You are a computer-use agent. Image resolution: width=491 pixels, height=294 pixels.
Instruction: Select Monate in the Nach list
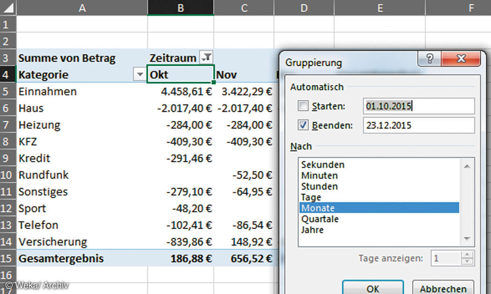[x=379, y=208]
